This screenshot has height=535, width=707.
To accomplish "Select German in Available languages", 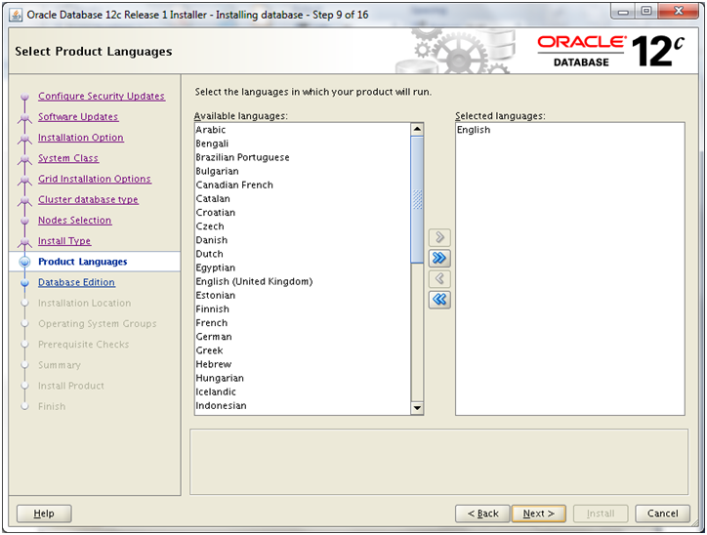I will pyautogui.click(x=303, y=337).
